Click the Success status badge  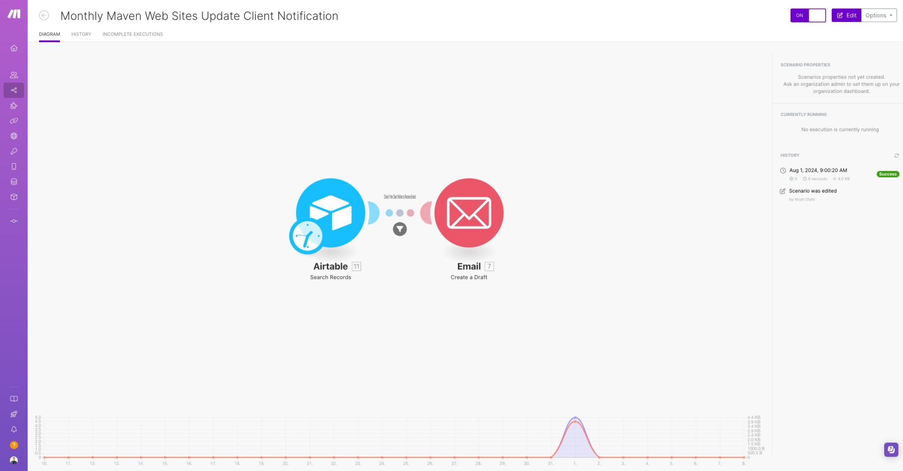coord(888,174)
